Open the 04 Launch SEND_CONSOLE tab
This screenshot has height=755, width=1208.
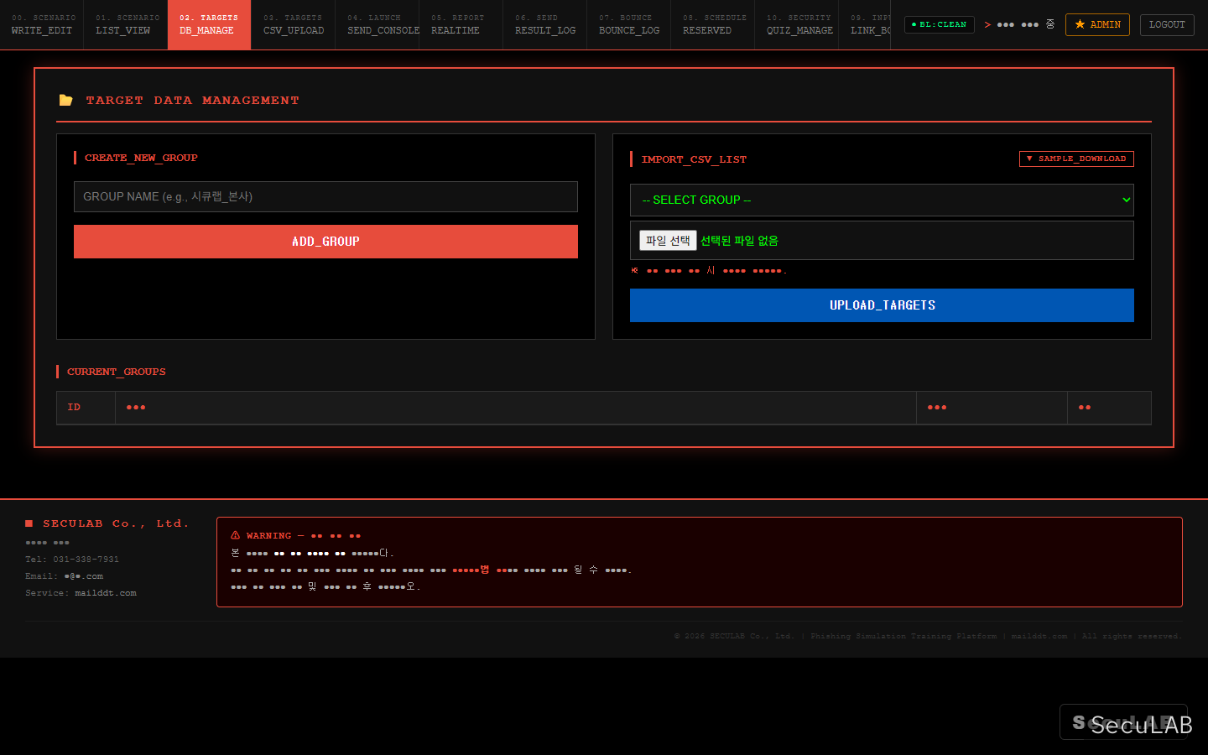click(377, 24)
